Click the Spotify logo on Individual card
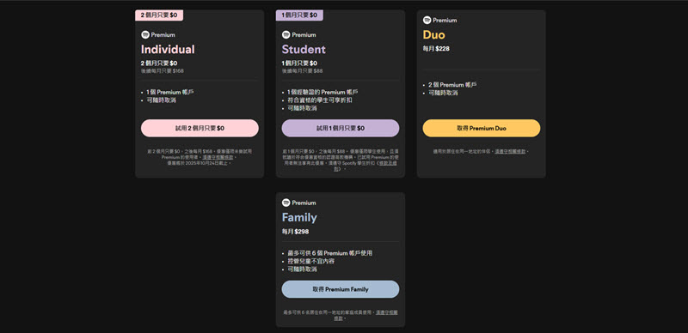 (x=145, y=34)
